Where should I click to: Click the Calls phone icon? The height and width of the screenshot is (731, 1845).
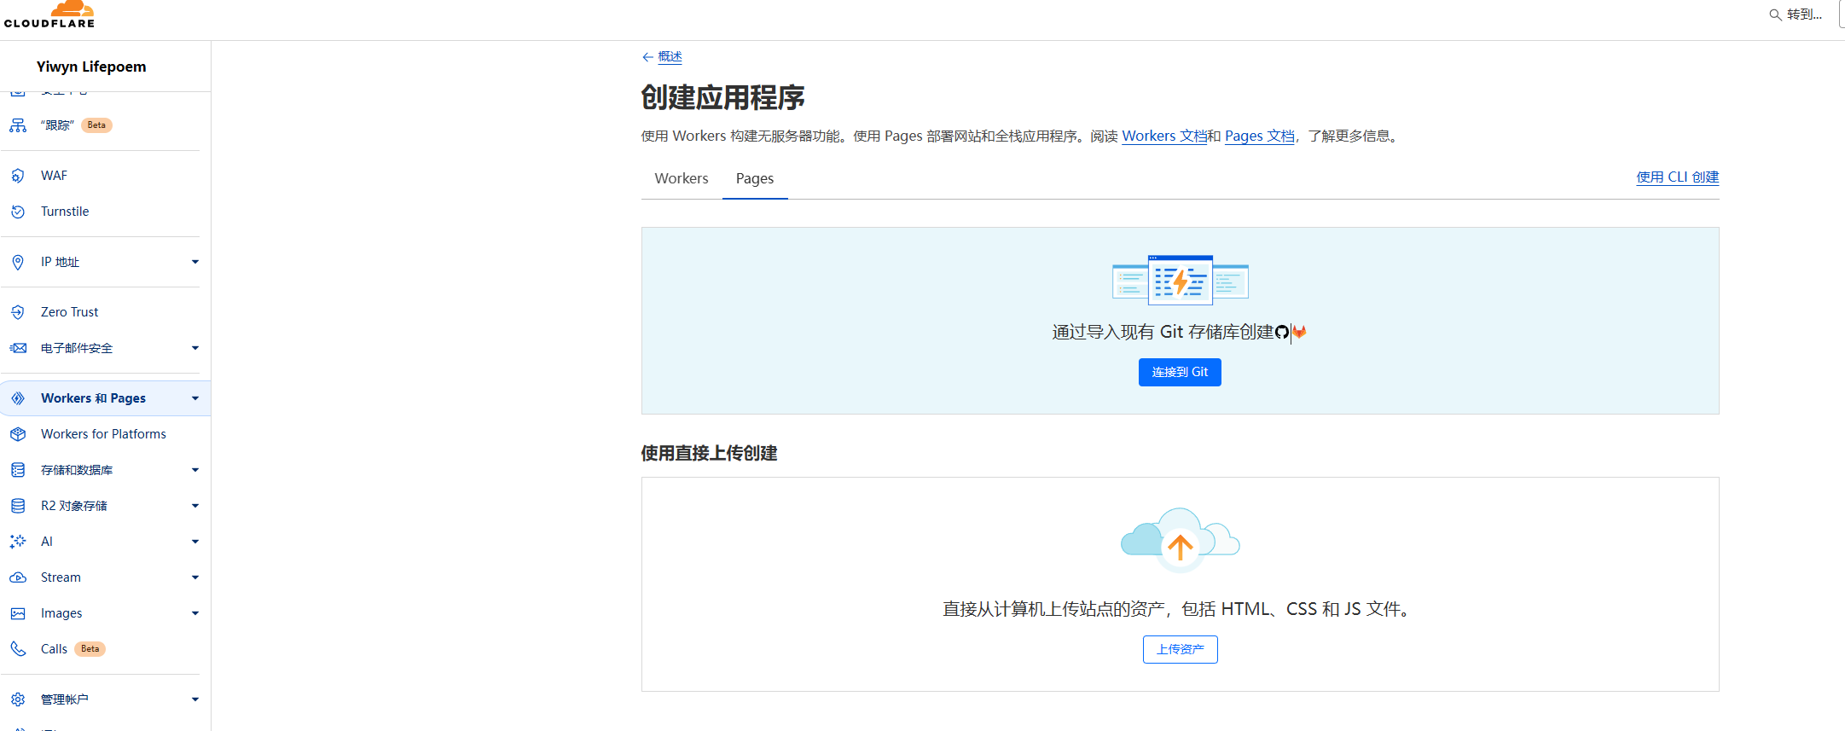click(18, 649)
